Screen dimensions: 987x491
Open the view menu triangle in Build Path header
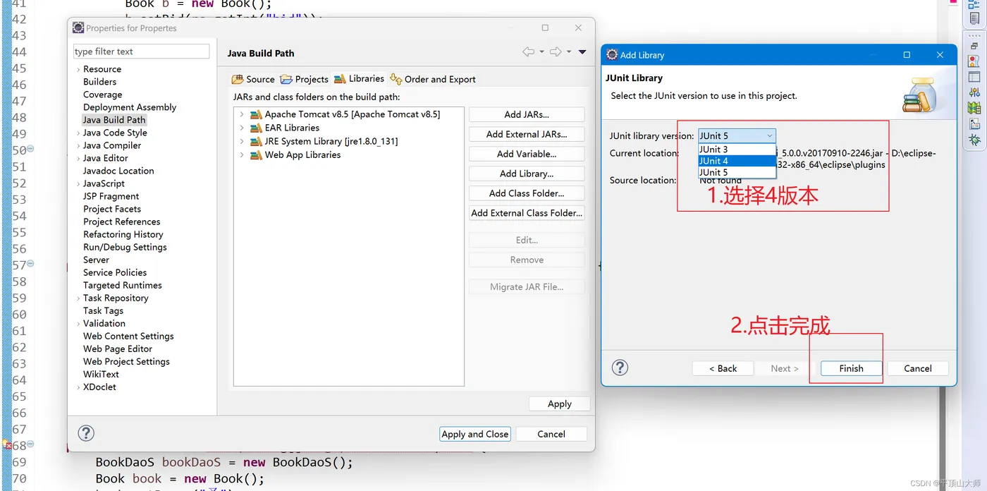tap(582, 51)
